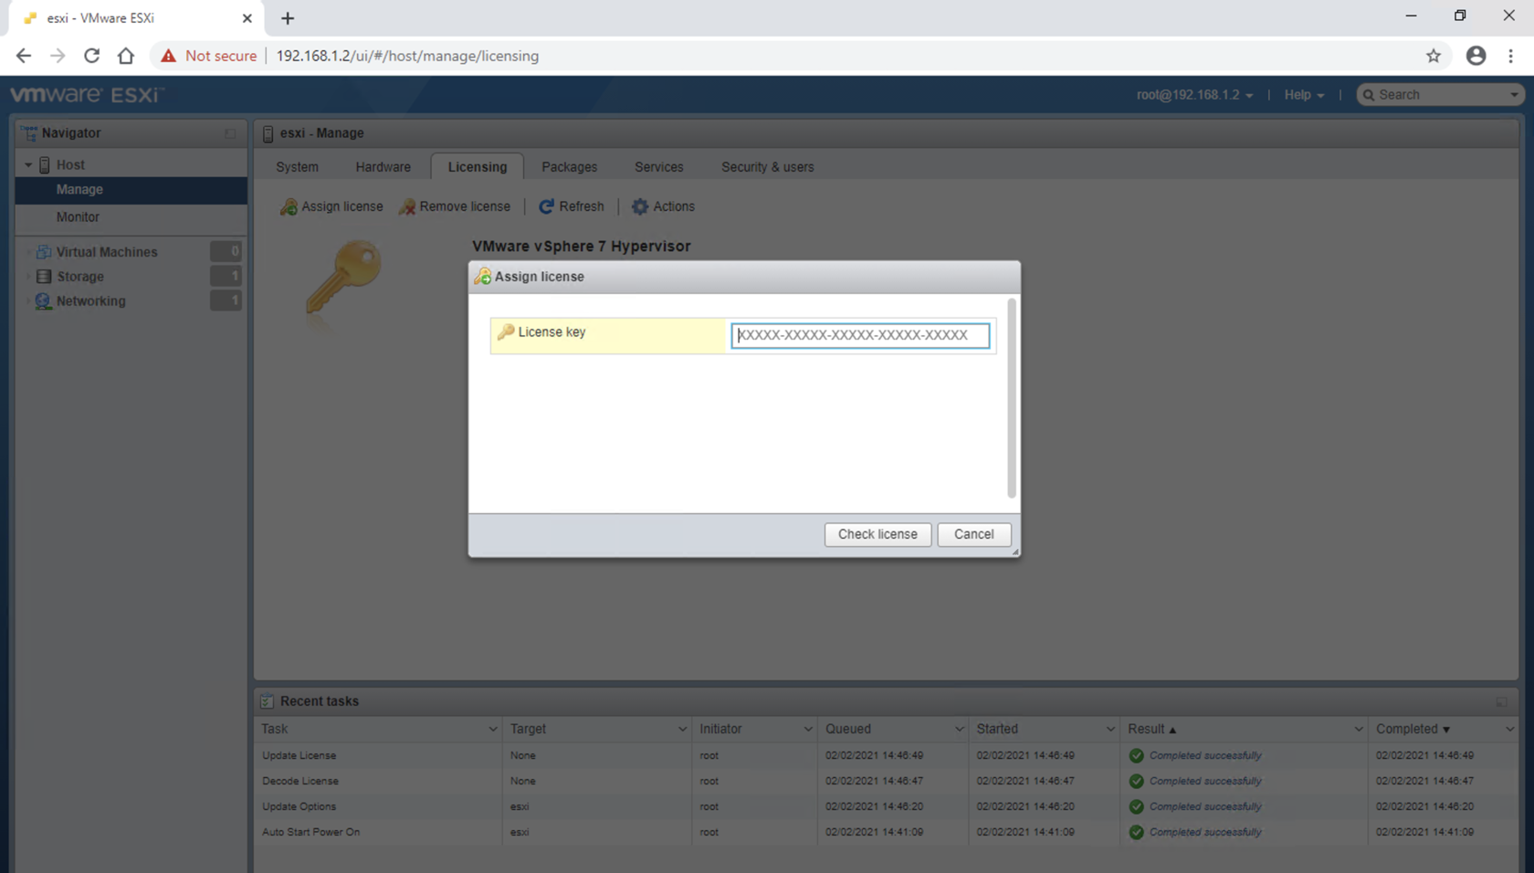Image resolution: width=1534 pixels, height=873 pixels.
Task: Bookmark this page with the star icon
Action: (x=1434, y=56)
